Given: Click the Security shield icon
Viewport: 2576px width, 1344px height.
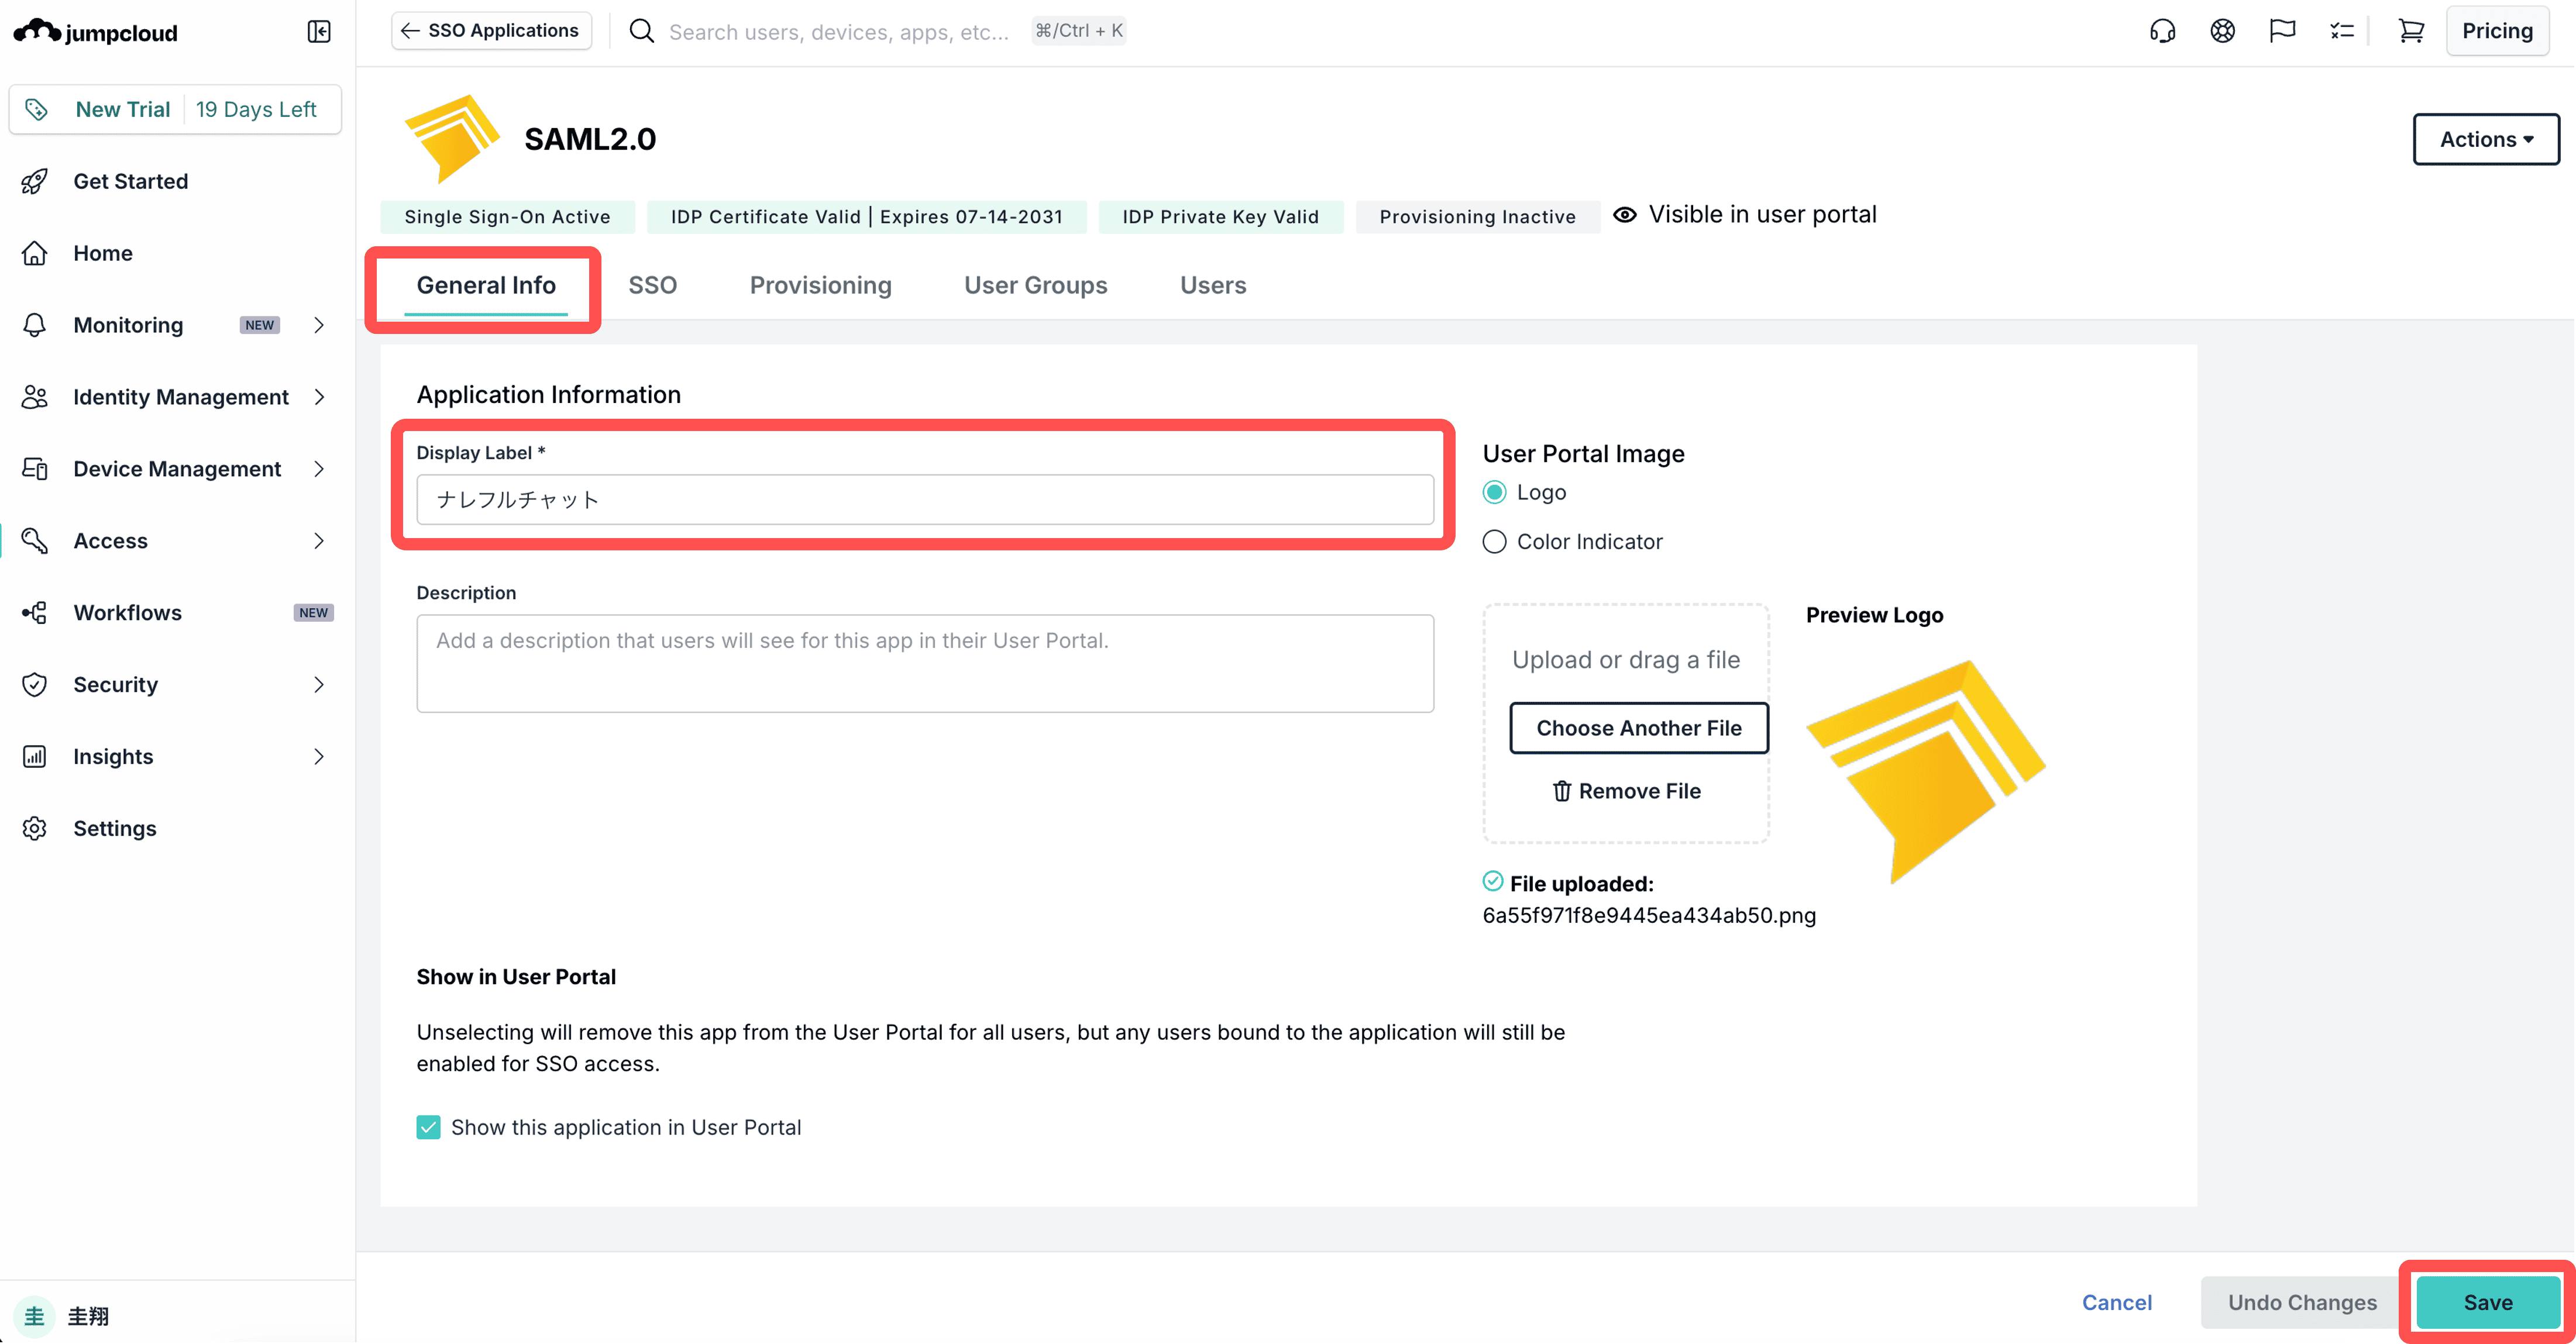Looking at the screenshot, I should coord(35,685).
